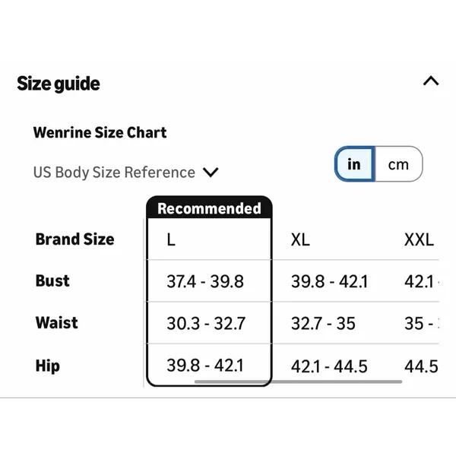The image size is (456, 456).
Task: Open US Body Size Reference dropdown
Action: (x=125, y=173)
